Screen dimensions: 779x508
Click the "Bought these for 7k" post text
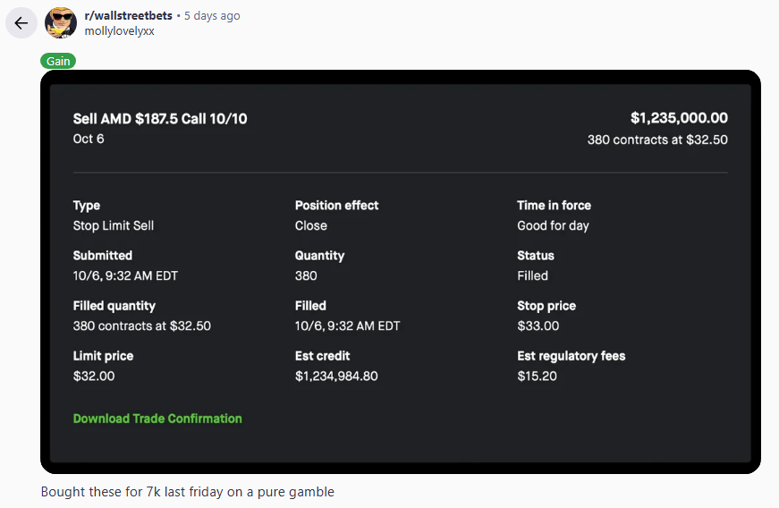click(x=188, y=492)
